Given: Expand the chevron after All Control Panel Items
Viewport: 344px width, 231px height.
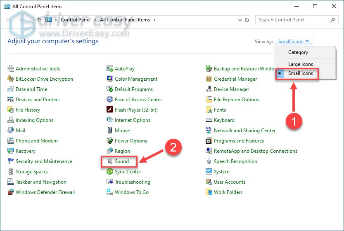Looking at the screenshot, I should (154, 20).
